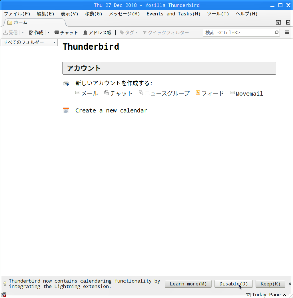Click the Disable button
The image size is (293, 298).
234,284
